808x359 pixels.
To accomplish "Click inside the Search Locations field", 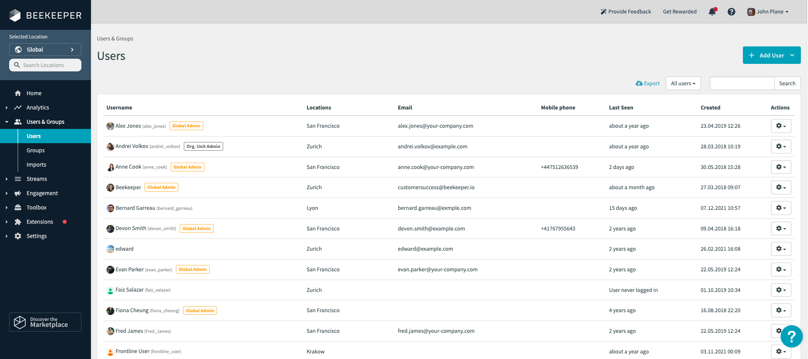I will point(45,65).
